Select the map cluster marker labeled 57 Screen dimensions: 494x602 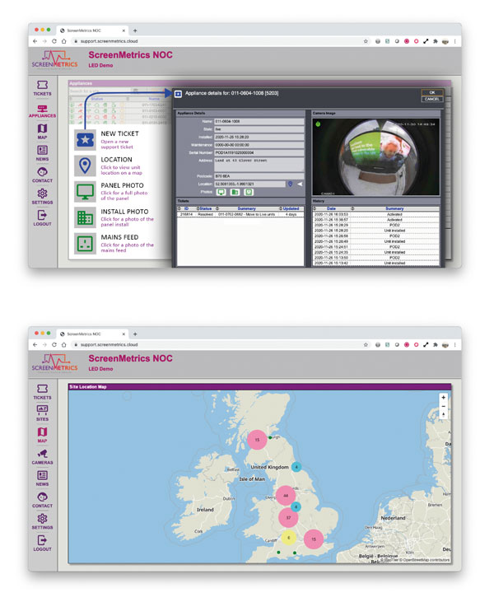[x=288, y=517]
